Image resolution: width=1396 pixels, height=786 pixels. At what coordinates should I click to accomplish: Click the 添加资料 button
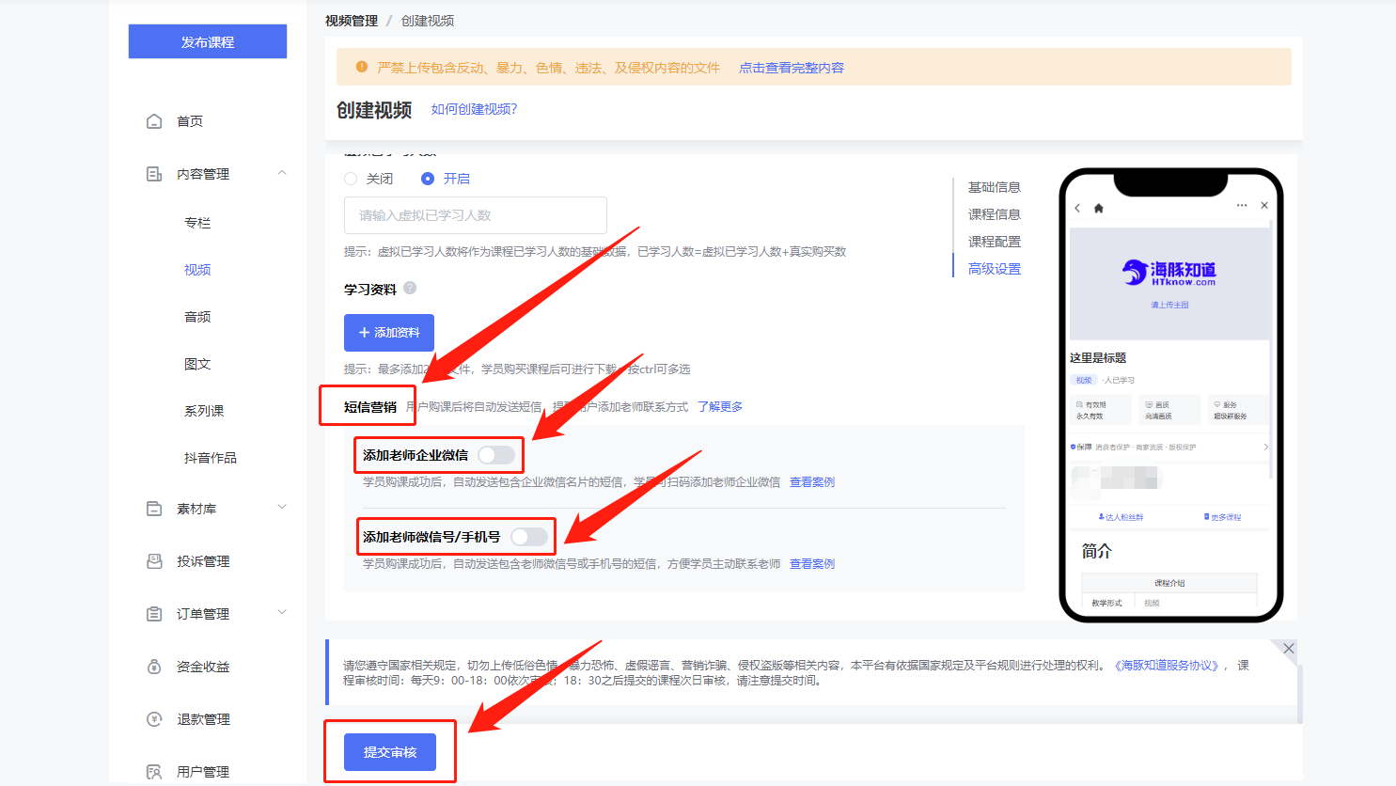pos(389,333)
